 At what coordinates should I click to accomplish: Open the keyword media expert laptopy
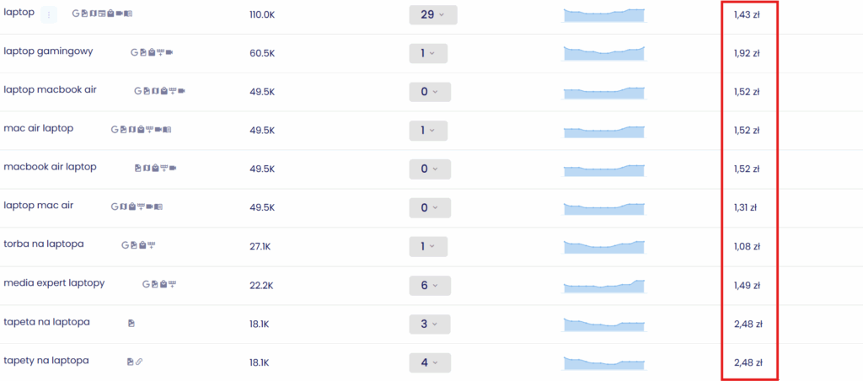pos(54,283)
